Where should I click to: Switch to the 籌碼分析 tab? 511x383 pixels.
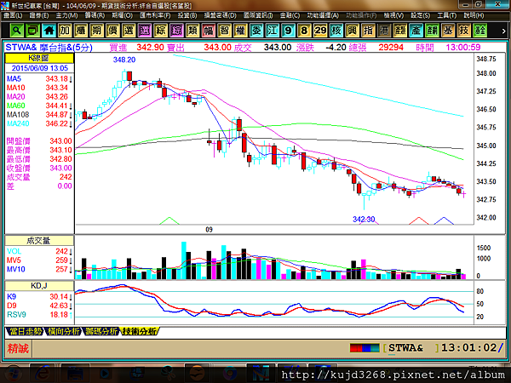[101, 331]
